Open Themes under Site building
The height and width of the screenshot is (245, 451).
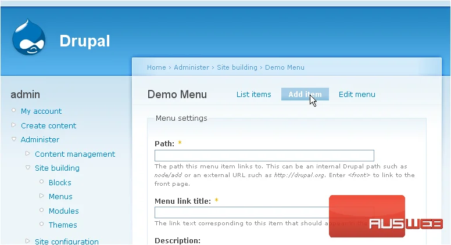point(63,225)
